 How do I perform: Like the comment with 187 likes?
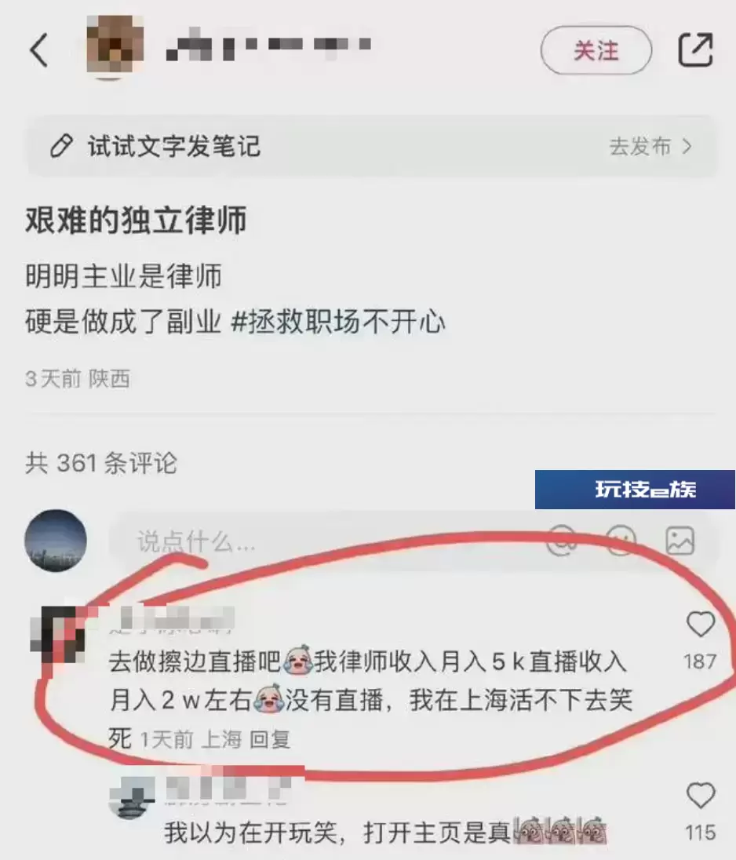(701, 624)
